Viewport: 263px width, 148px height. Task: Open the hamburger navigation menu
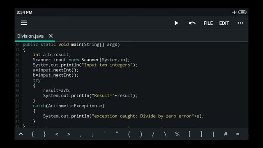[x=24, y=23]
